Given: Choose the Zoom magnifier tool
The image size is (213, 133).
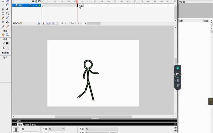Looking at the screenshot, I should (x=7, y=35).
